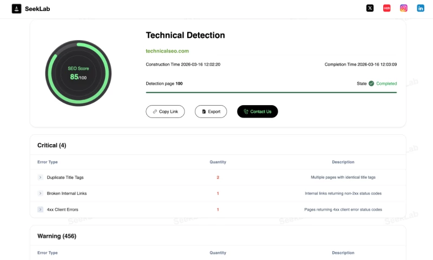The height and width of the screenshot is (260, 433).
Task: Open the X (Twitter) social icon
Action: (370, 8)
